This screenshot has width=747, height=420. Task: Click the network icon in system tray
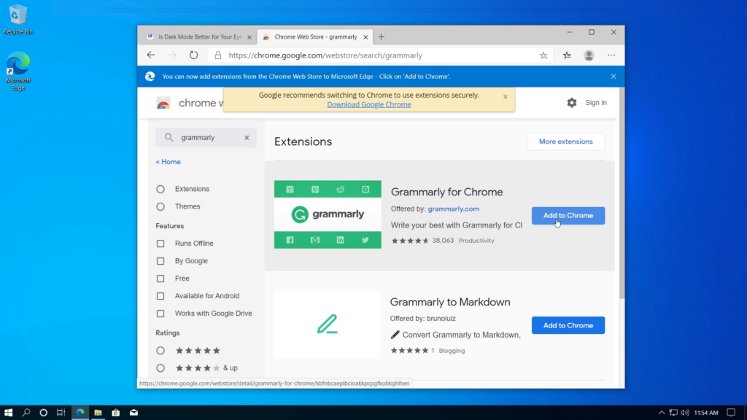[673, 413]
